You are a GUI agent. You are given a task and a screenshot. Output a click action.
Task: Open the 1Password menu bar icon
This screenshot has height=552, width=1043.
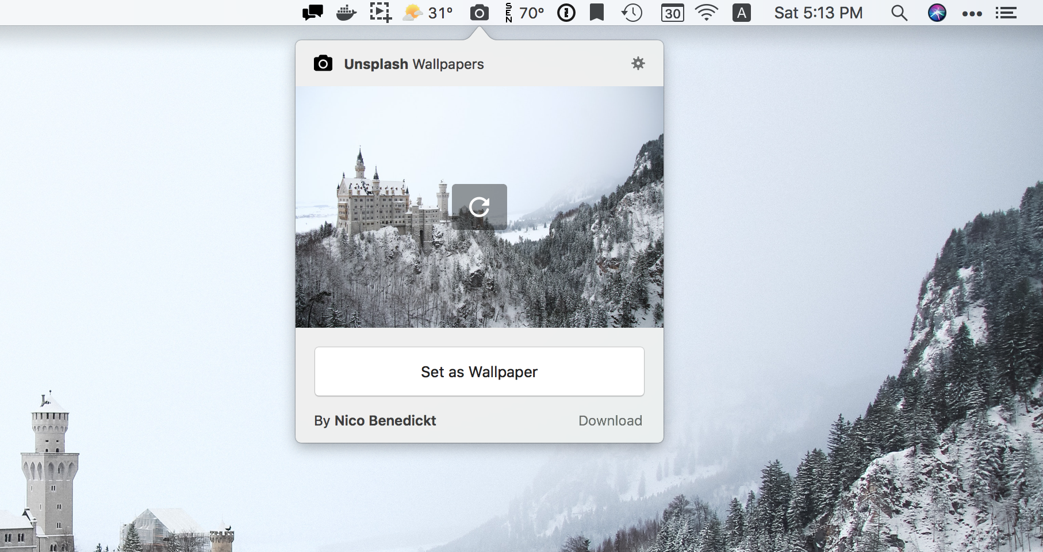point(566,13)
